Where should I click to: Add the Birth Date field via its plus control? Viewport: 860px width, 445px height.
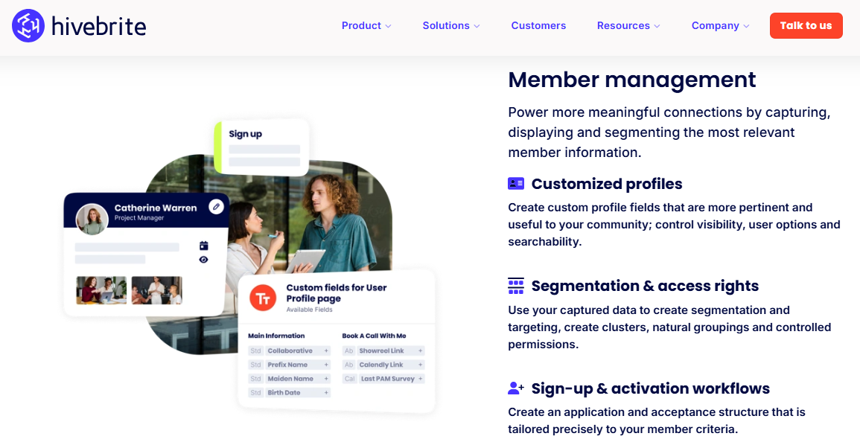click(326, 392)
